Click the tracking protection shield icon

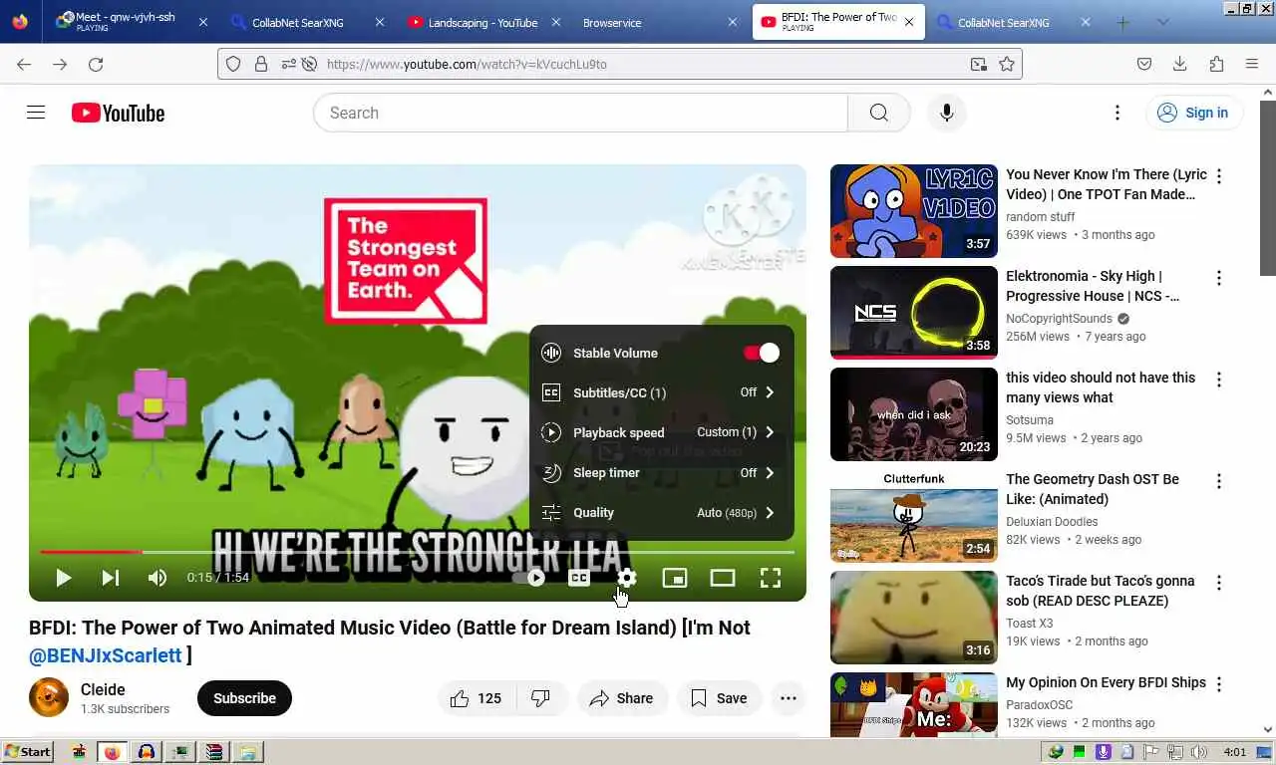click(x=233, y=64)
